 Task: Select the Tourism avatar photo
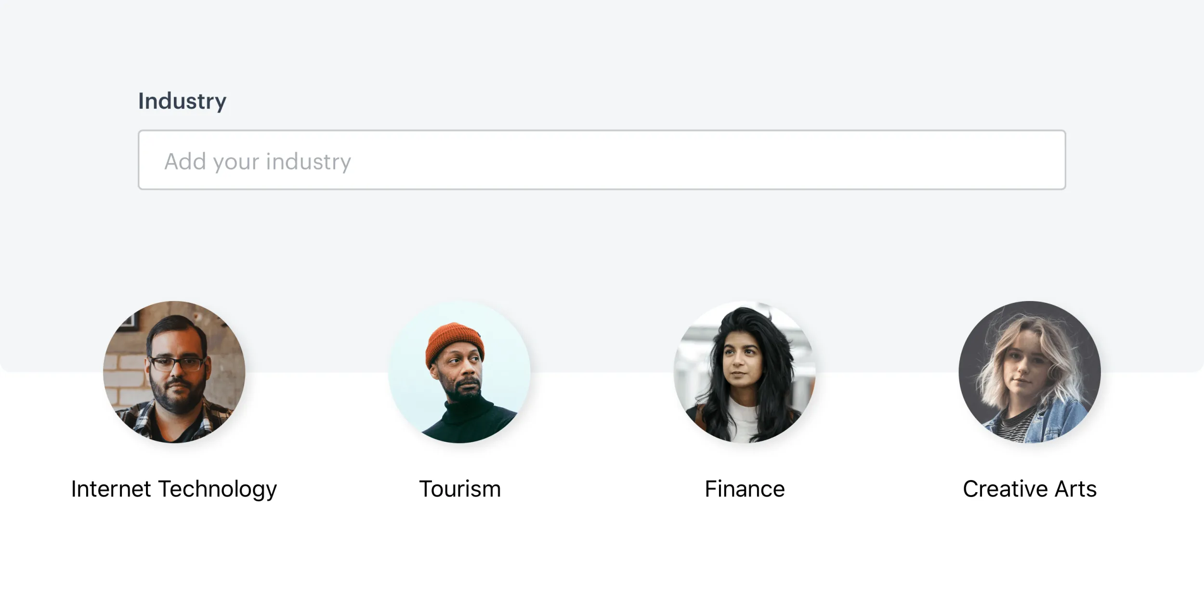[459, 372]
